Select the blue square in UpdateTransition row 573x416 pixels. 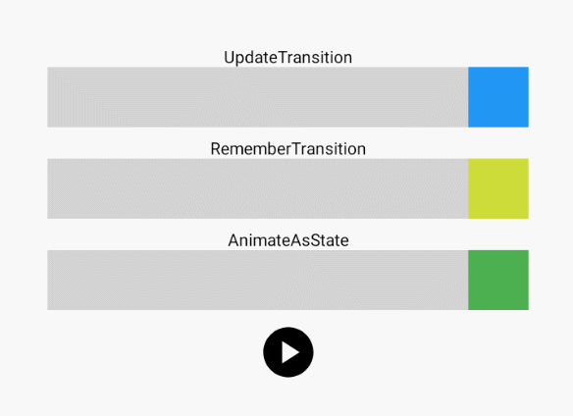tap(498, 97)
